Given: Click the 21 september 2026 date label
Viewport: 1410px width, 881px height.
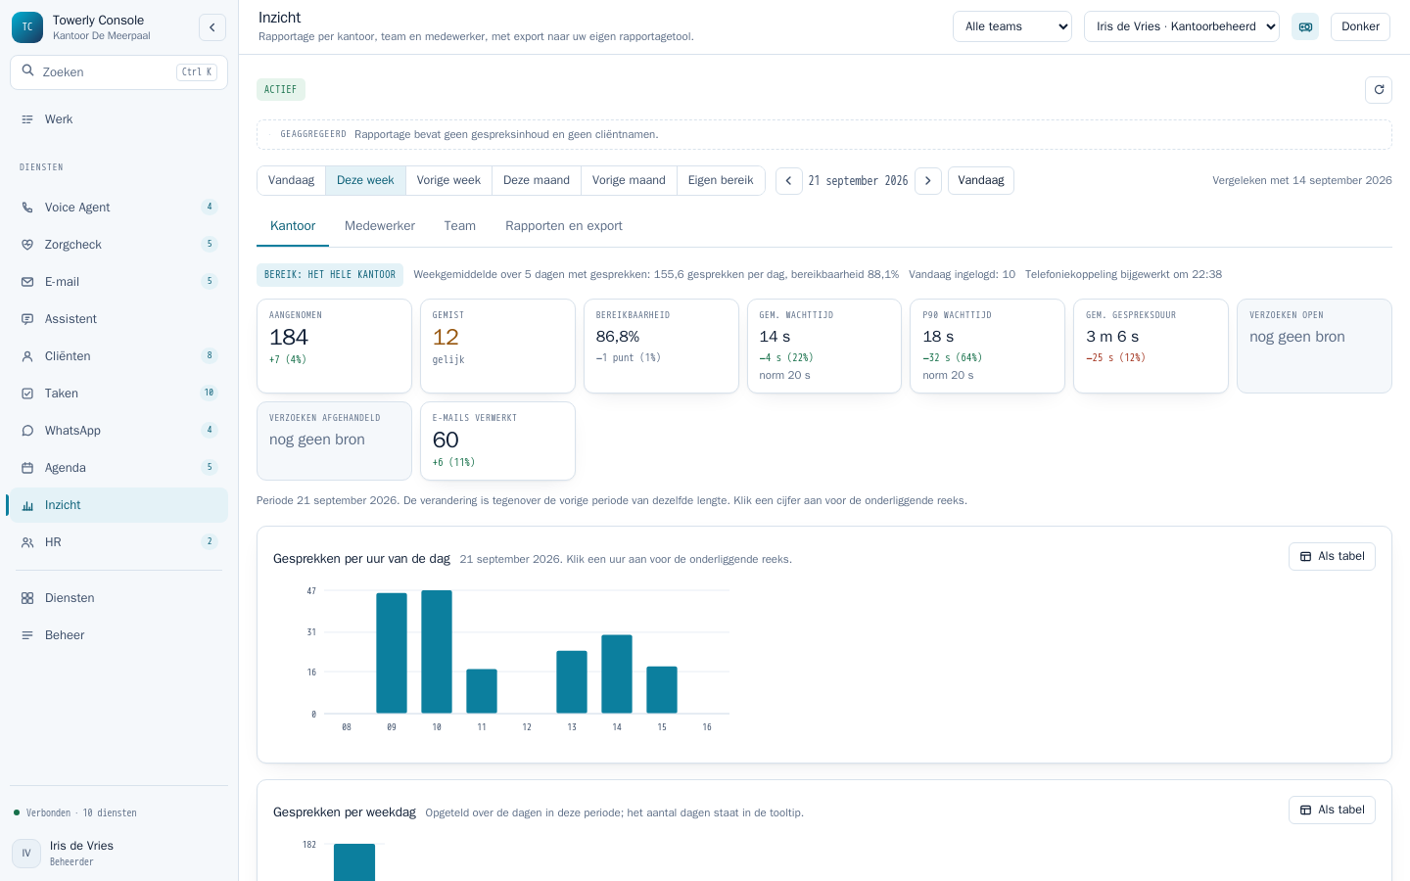Looking at the screenshot, I should click(x=859, y=181).
